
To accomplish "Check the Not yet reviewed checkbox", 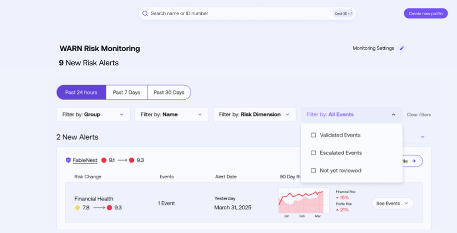I will click(x=313, y=171).
